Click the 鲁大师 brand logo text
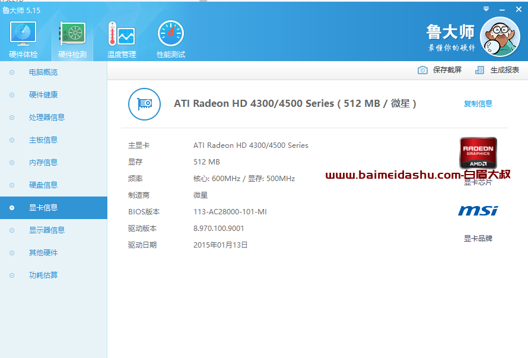The width and height of the screenshot is (528, 358). [450, 33]
